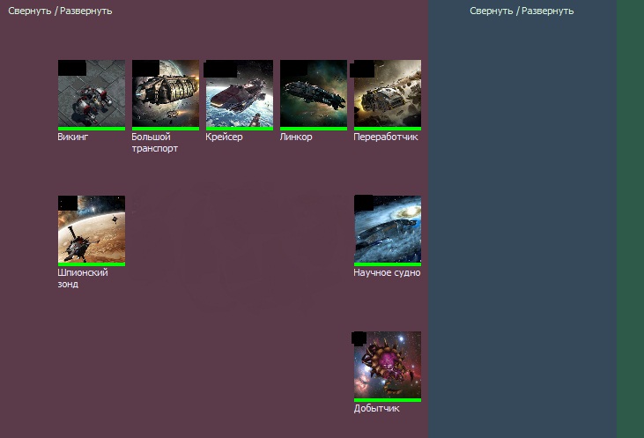644x438 pixels.
Task: Select the Линкор battleship image
Action: (314, 94)
